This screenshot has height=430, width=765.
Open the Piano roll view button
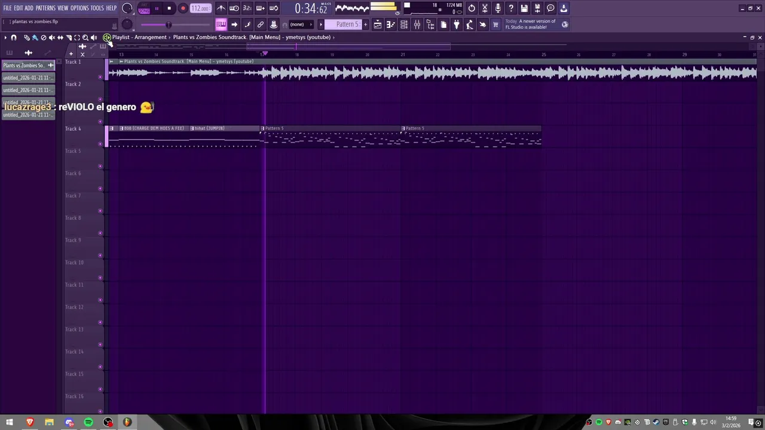pyautogui.click(x=391, y=24)
